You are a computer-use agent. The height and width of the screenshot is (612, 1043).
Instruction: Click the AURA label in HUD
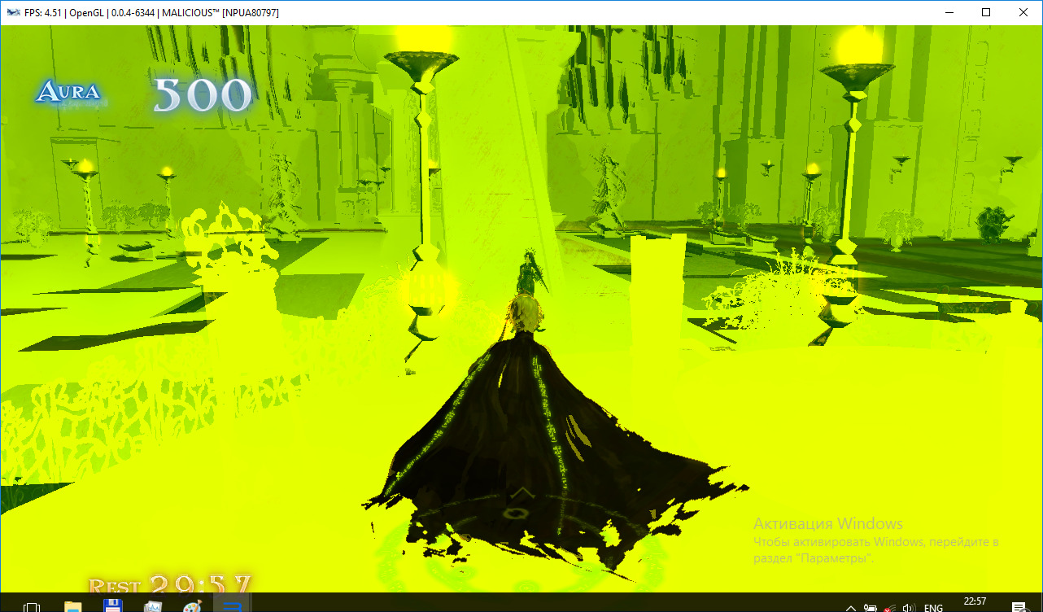(68, 91)
